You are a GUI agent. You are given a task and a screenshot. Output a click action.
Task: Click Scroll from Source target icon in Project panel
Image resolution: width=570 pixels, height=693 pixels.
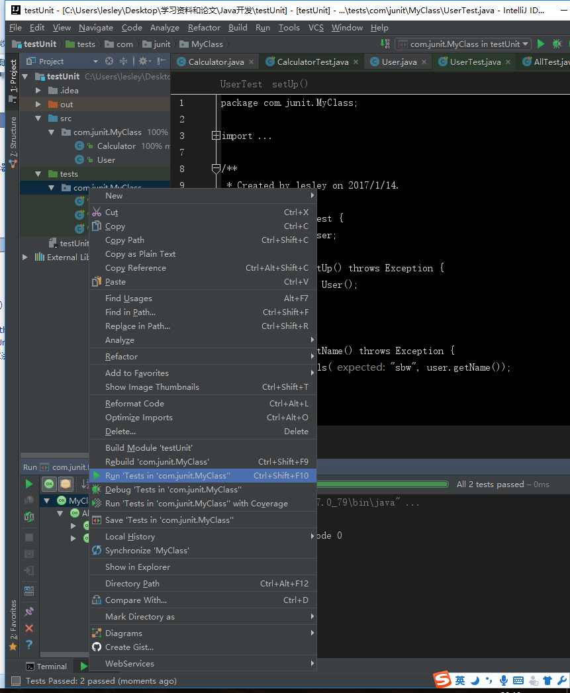click(x=109, y=61)
